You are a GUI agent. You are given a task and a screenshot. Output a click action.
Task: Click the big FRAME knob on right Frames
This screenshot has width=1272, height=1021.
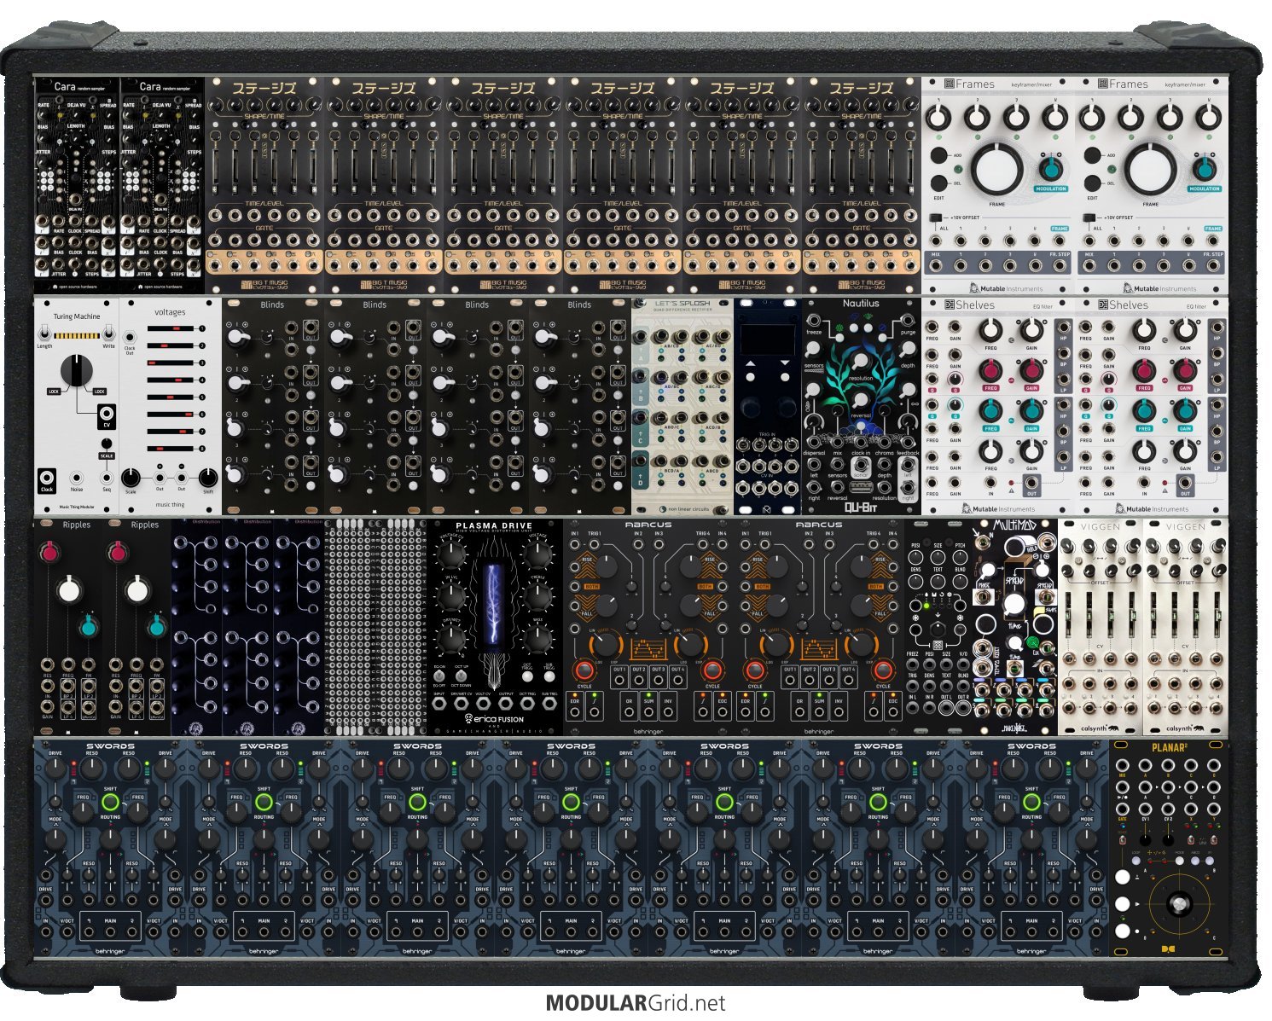click(1151, 169)
